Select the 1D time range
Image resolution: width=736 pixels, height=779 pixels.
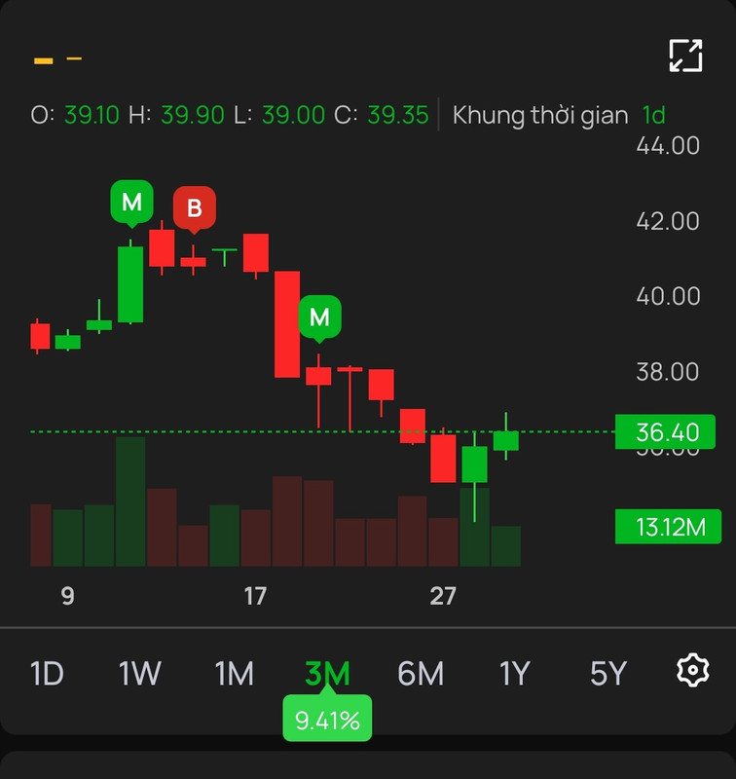pyautogui.click(x=47, y=674)
